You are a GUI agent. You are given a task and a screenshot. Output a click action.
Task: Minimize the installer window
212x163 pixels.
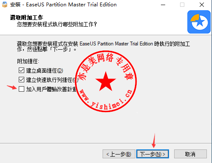163,5
